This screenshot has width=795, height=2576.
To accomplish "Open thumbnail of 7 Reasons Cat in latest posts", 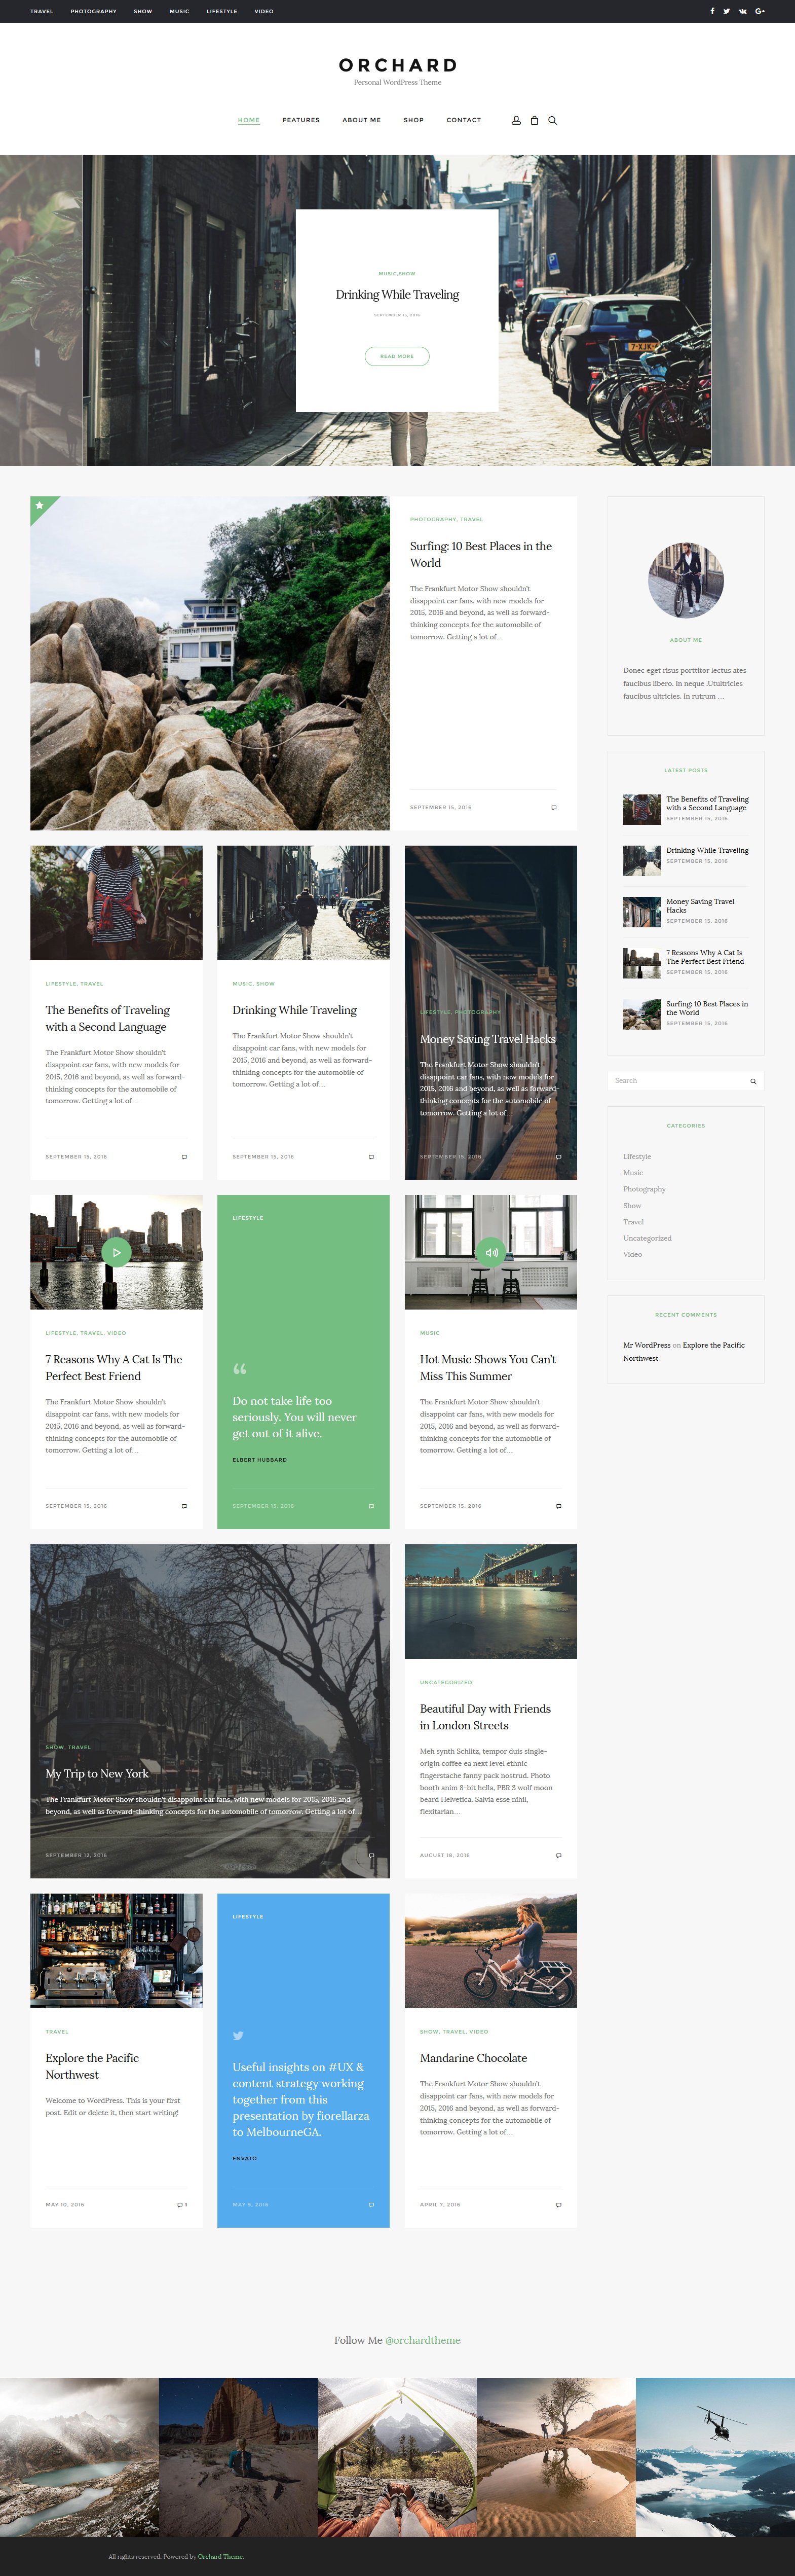I will coord(642,963).
